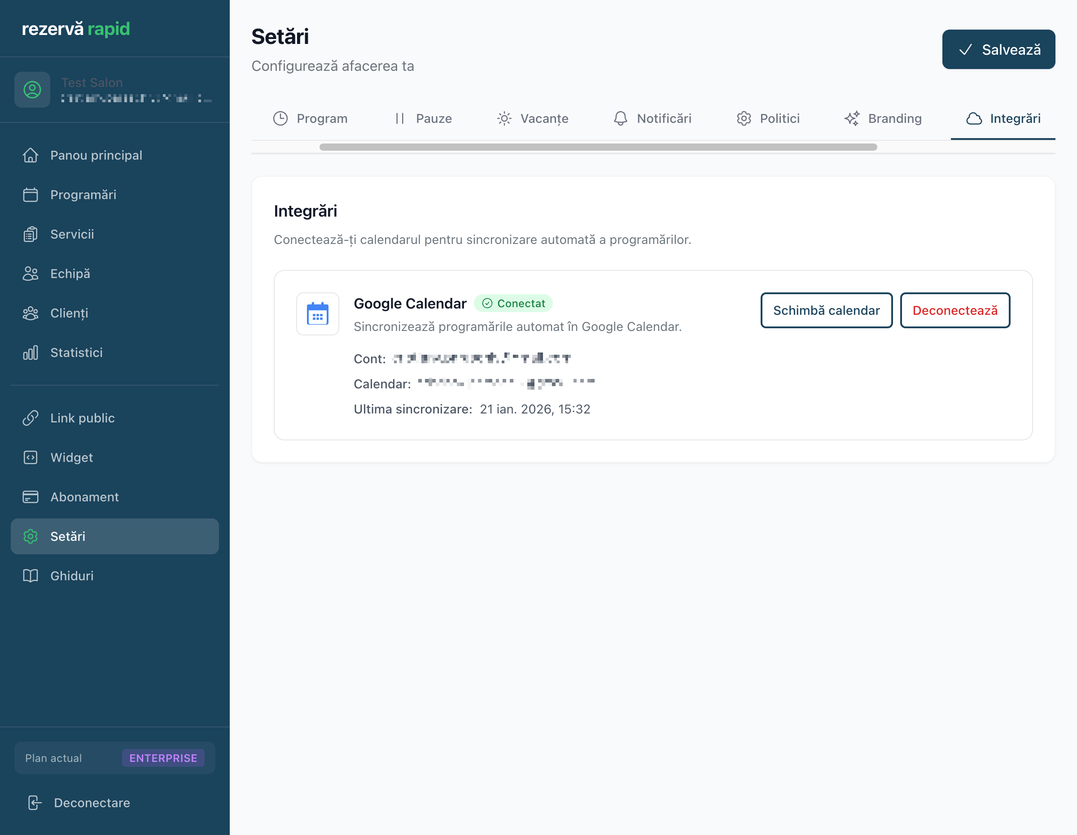Click the Widget code icon
This screenshot has height=835, width=1077.
tap(30, 457)
